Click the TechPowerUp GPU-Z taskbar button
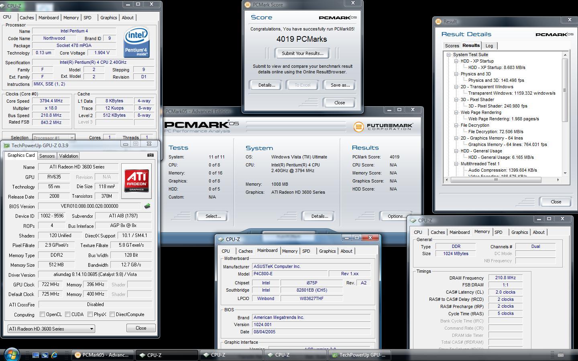 pyautogui.click(x=359, y=355)
